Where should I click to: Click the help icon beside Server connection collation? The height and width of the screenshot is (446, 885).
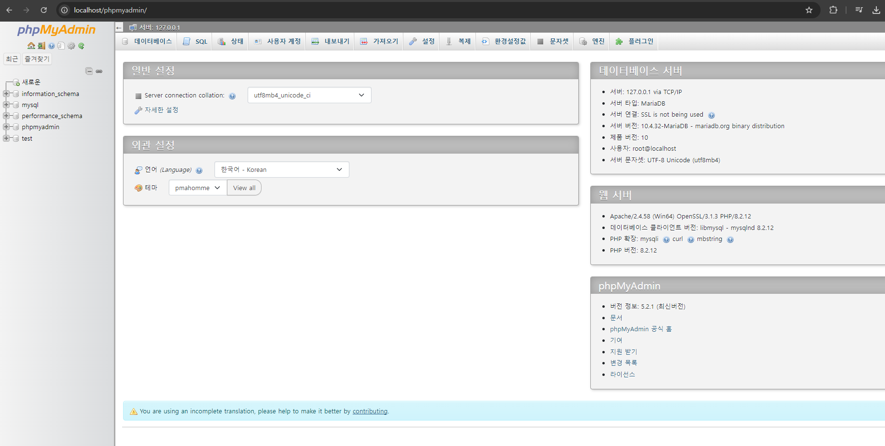232,96
